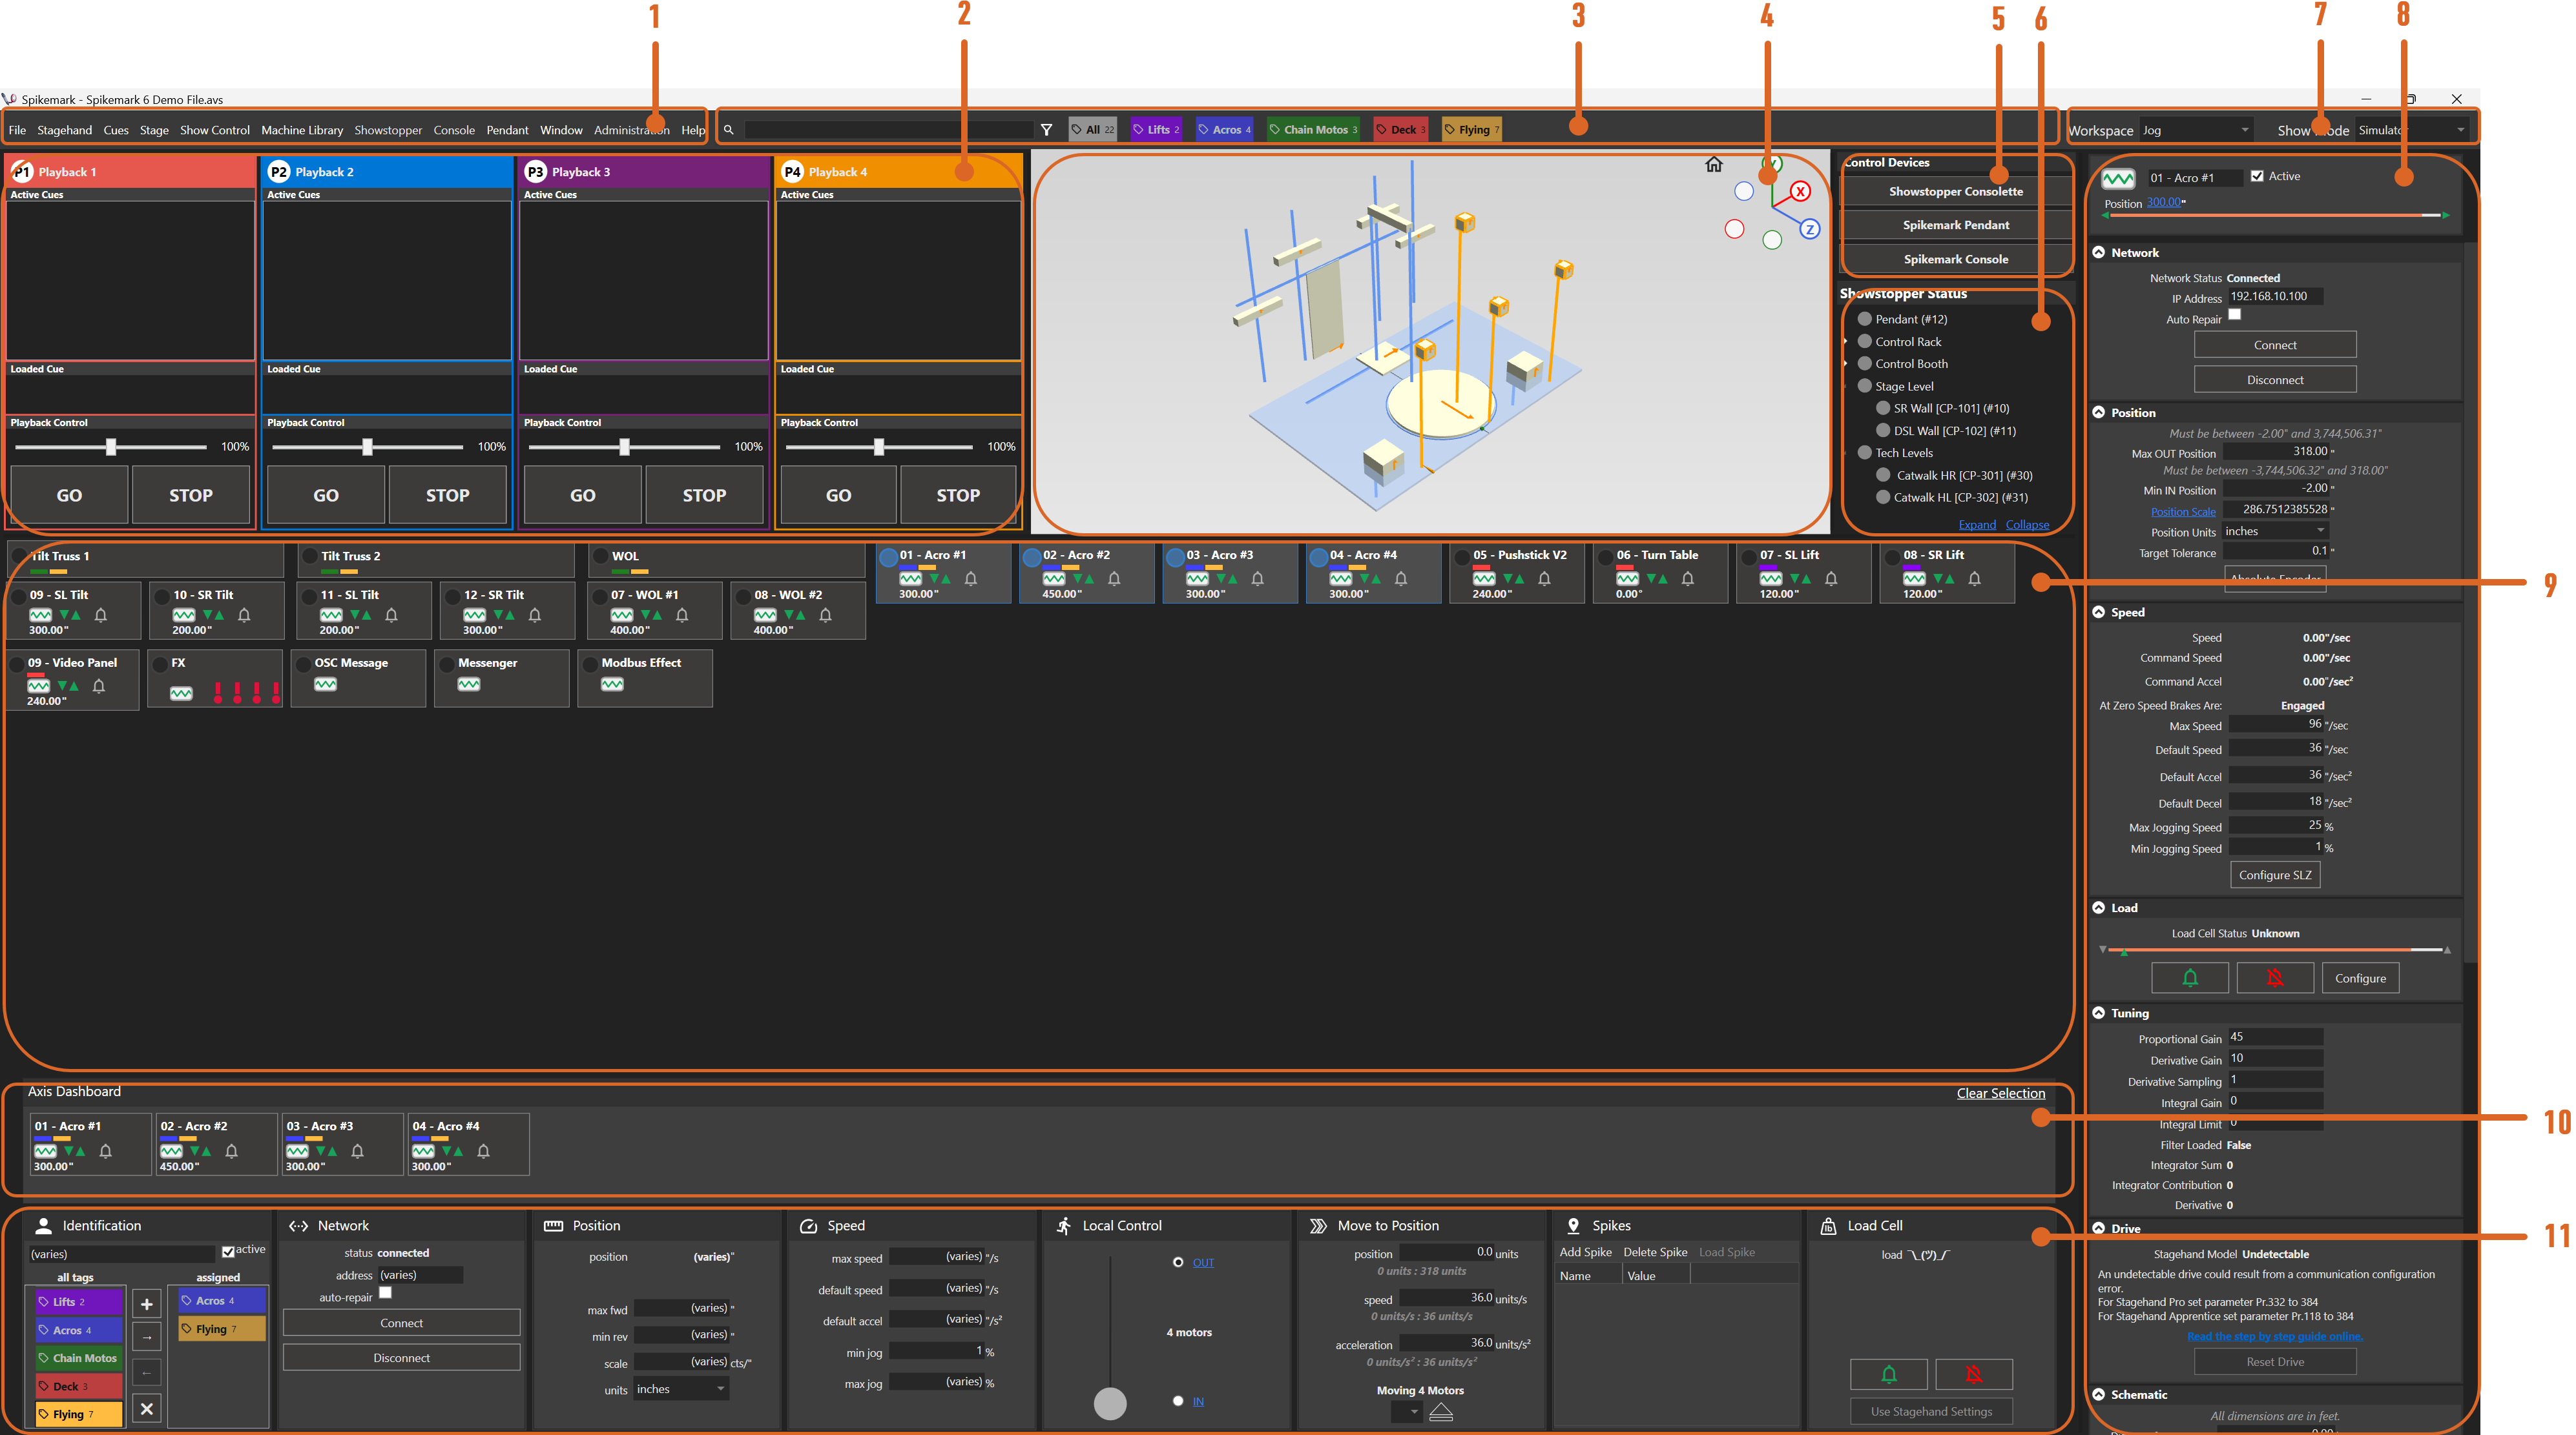Toggle auto-repair checkbox in Network panel

pyautogui.click(x=385, y=1293)
